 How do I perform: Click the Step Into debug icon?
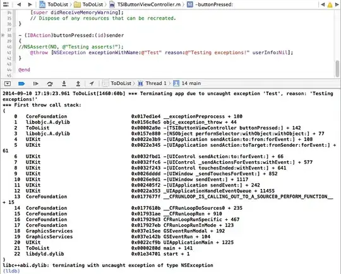tap(64, 84)
